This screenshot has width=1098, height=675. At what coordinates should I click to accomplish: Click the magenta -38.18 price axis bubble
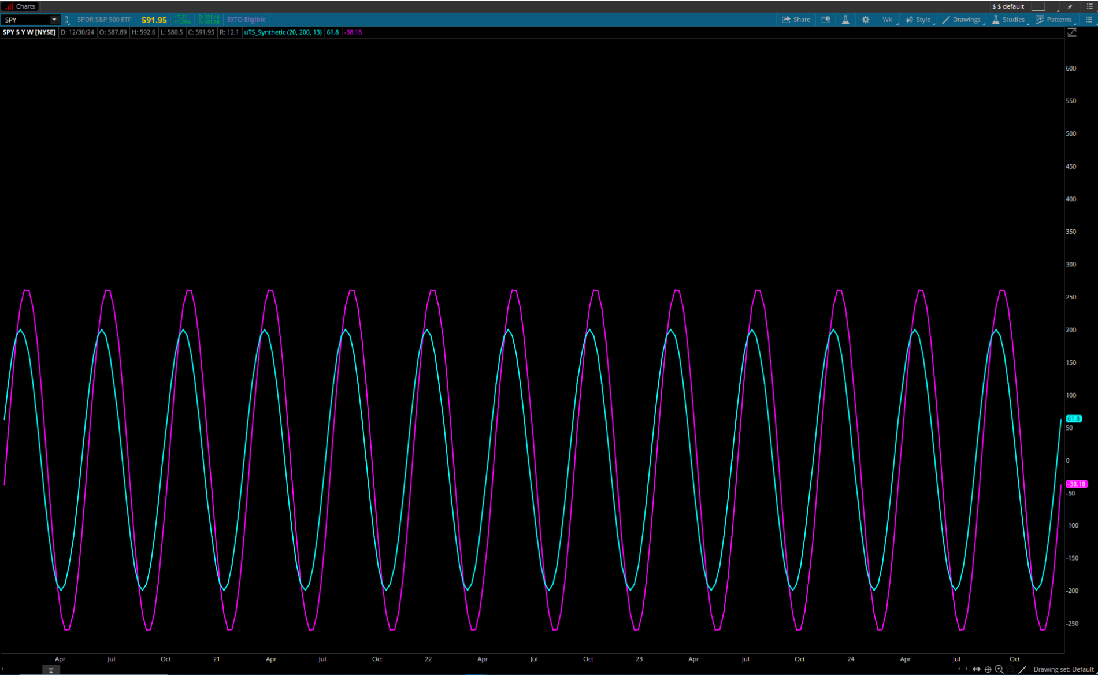(x=1077, y=484)
